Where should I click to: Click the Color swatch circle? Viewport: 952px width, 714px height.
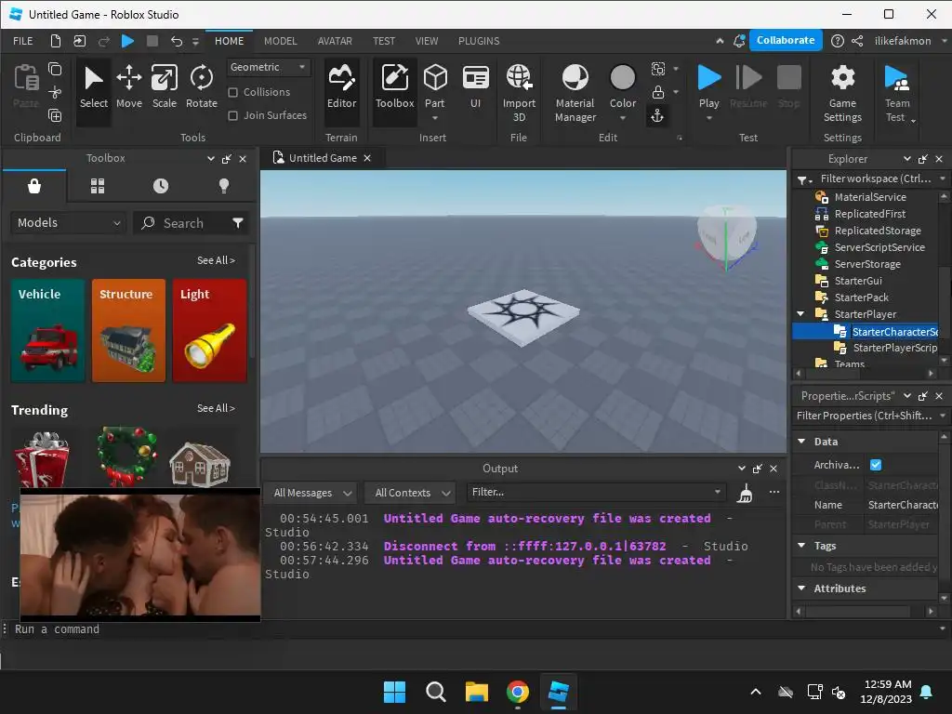click(x=622, y=78)
